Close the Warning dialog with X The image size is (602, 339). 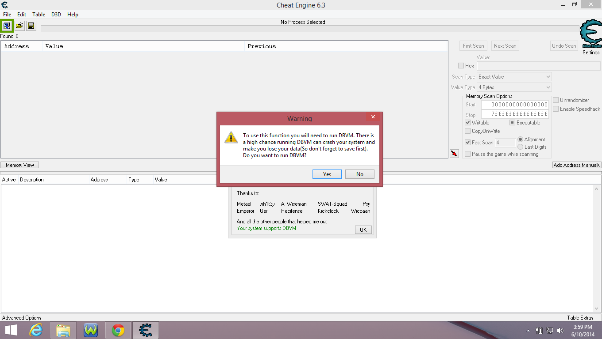tap(373, 117)
